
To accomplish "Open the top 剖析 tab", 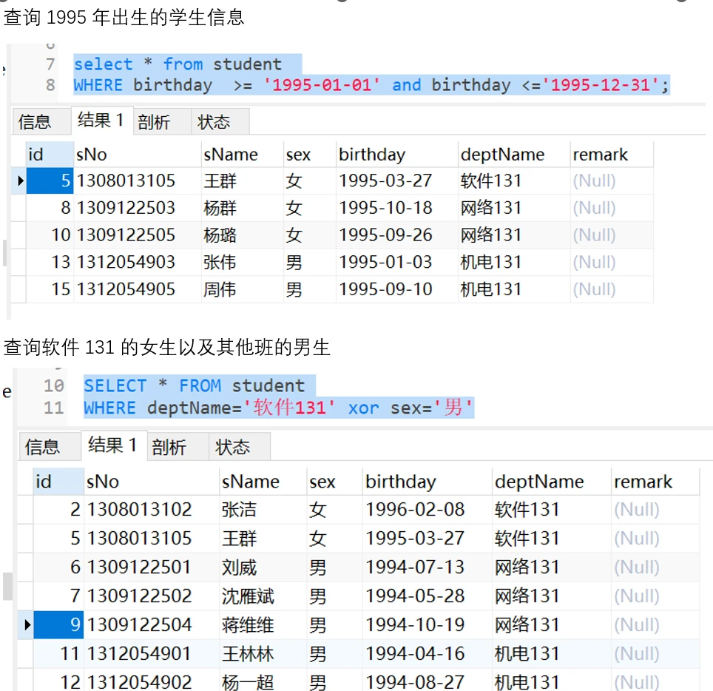I will pos(154,122).
